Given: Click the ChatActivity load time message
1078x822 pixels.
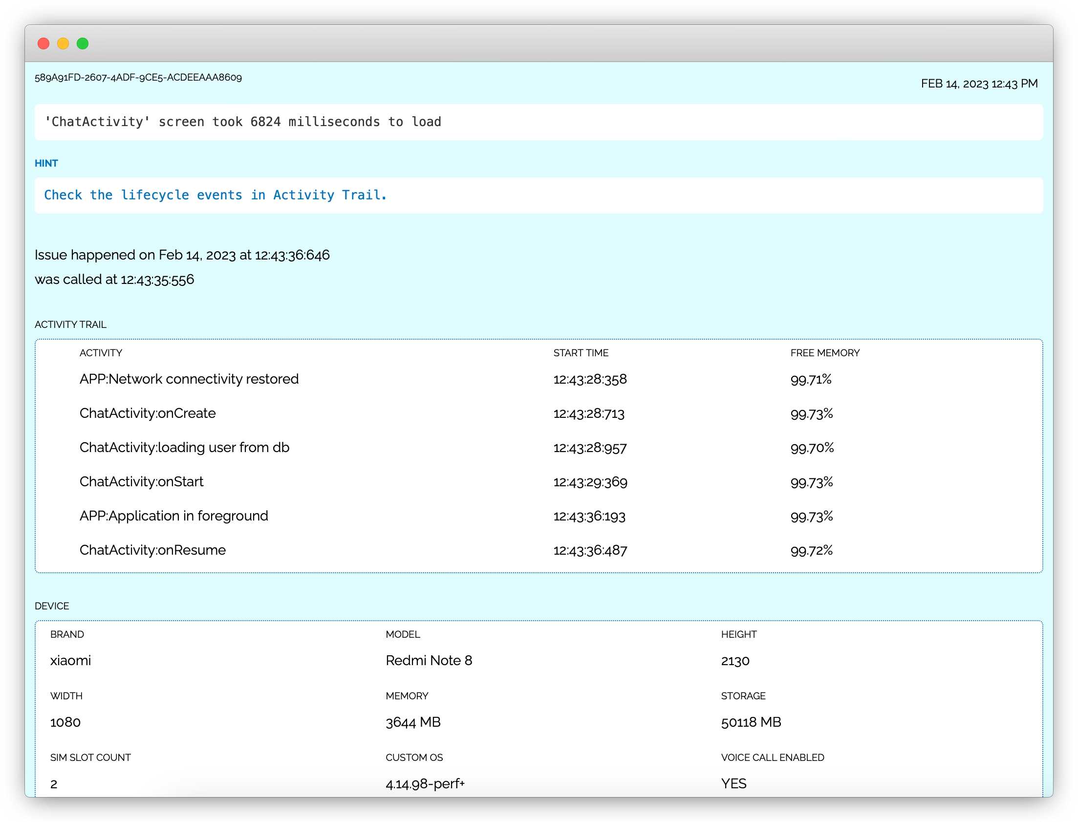Looking at the screenshot, I should coord(242,122).
